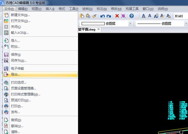Click the 预览打印 magnifier icon

pyautogui.click(x=6, y=100)
